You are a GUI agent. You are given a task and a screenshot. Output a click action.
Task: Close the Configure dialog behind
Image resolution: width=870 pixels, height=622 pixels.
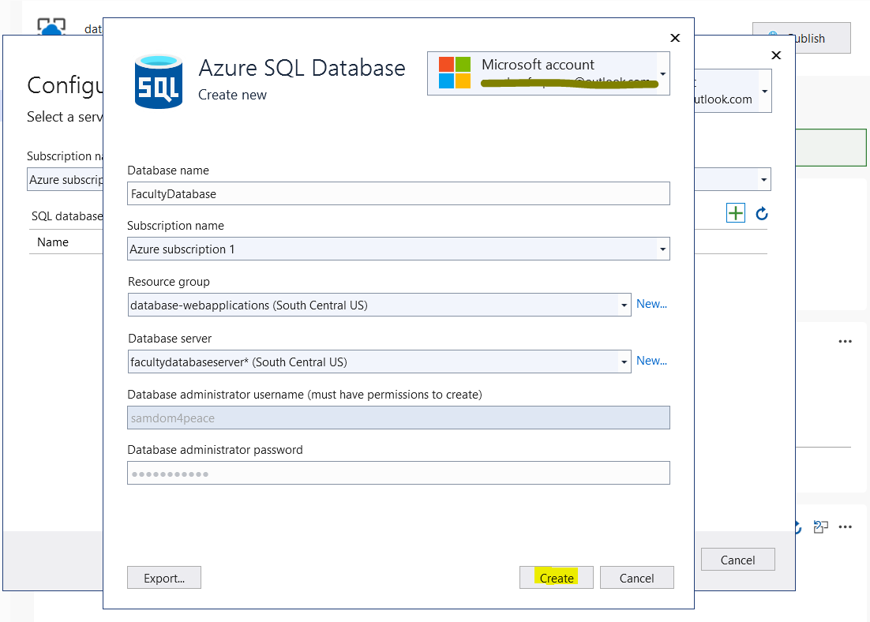776,55
